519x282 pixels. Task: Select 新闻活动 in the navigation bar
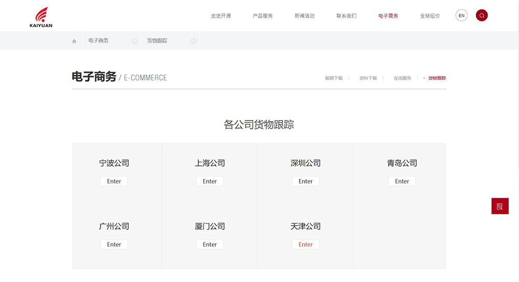[x=304, y=16]
